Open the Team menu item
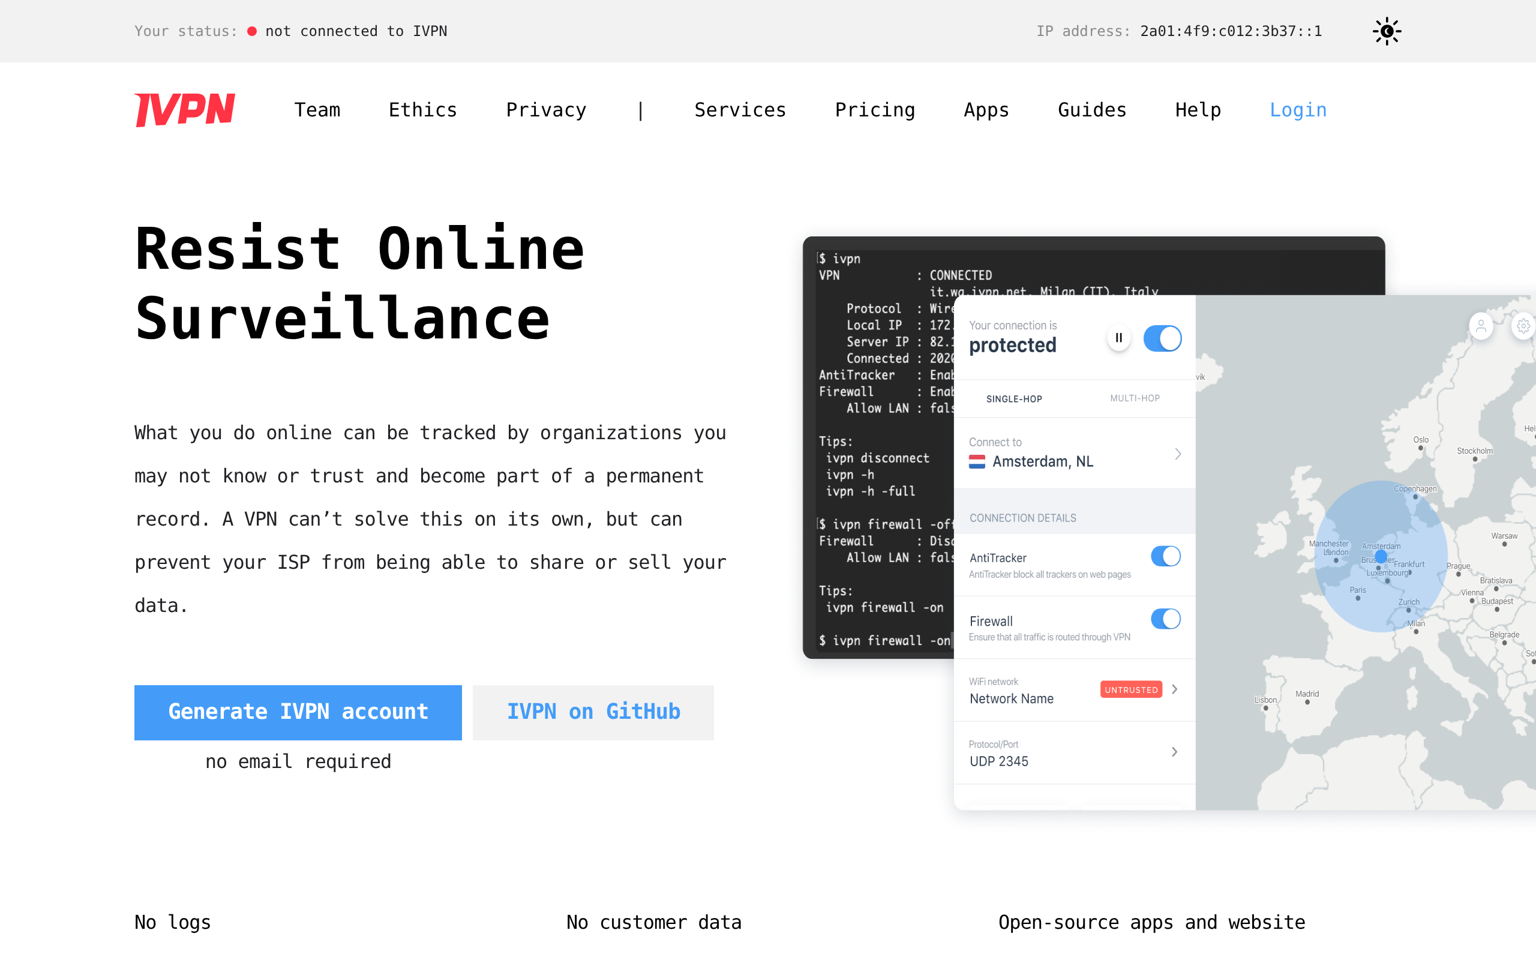 (x=317, y=110)
